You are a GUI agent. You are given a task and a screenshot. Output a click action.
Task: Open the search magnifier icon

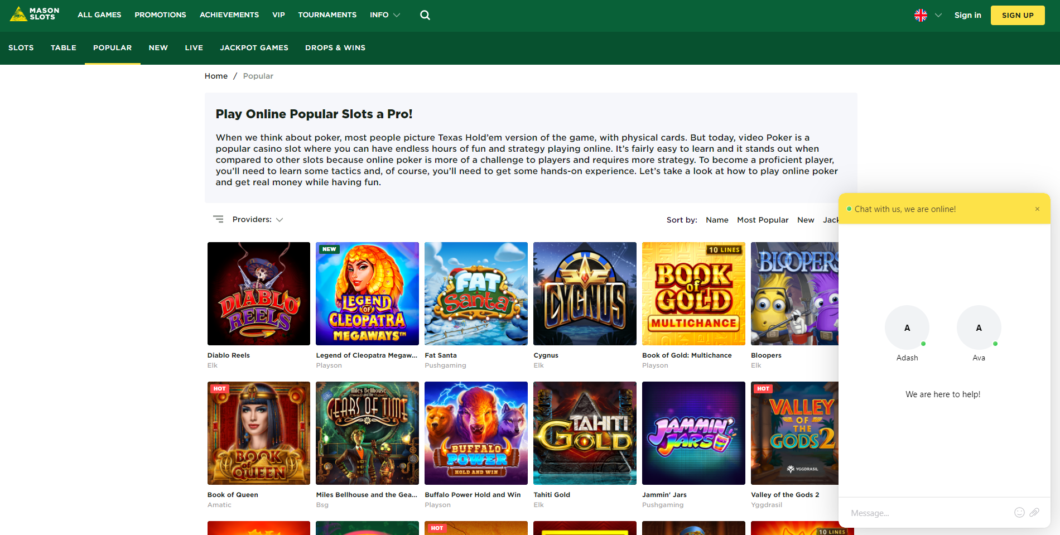[425, 15]
